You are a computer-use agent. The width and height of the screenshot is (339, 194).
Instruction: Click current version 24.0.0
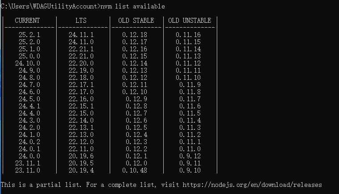tap(29, 156)
